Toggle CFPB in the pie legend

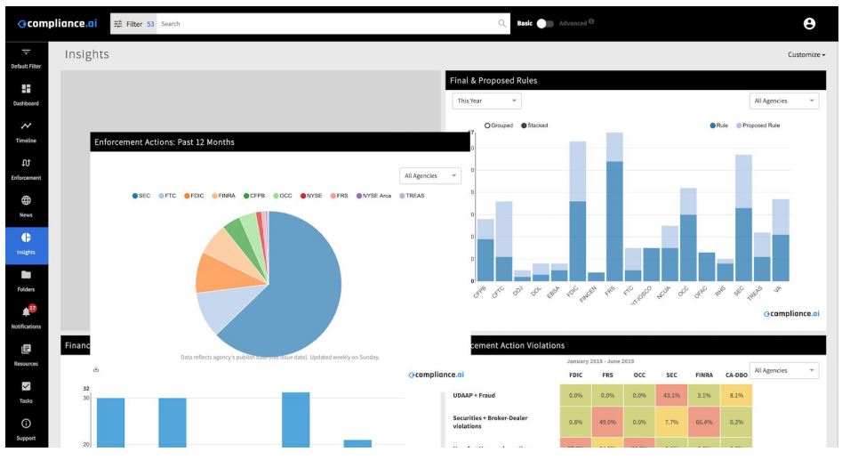[254, 196]
